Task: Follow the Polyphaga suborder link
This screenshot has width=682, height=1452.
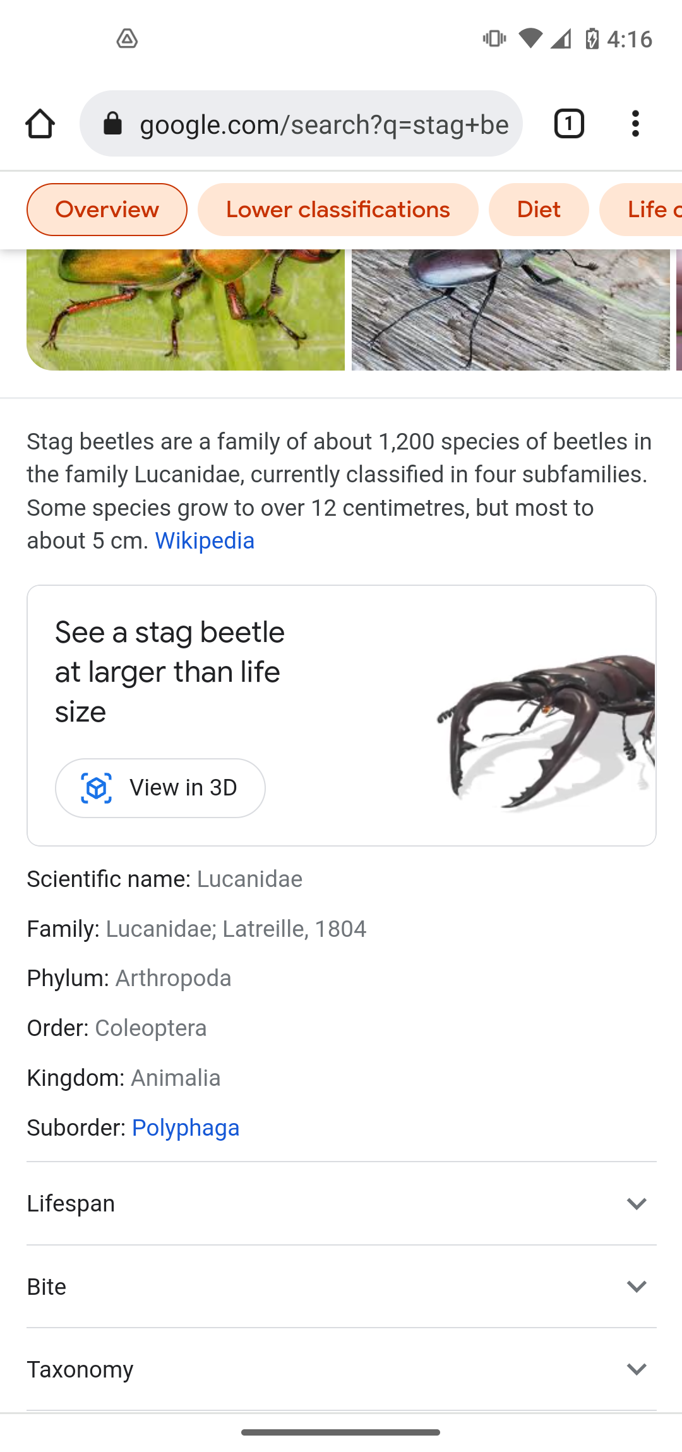Action: tap(186, 1128)
